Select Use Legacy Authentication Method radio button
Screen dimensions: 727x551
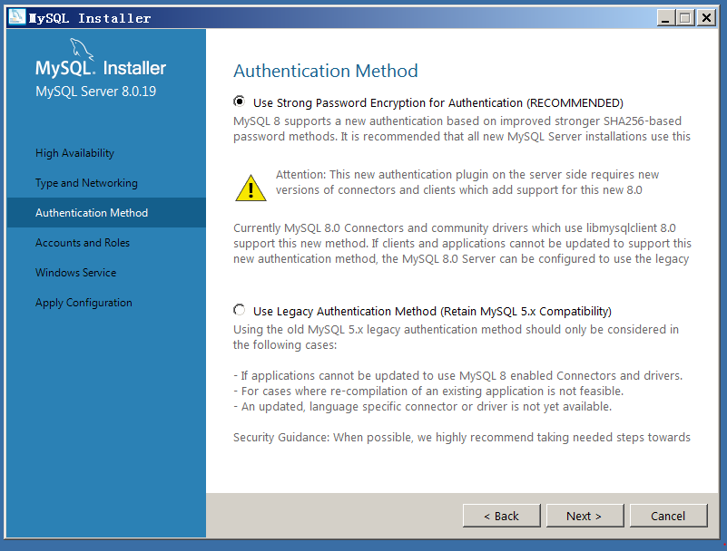(x=240, y=310)
